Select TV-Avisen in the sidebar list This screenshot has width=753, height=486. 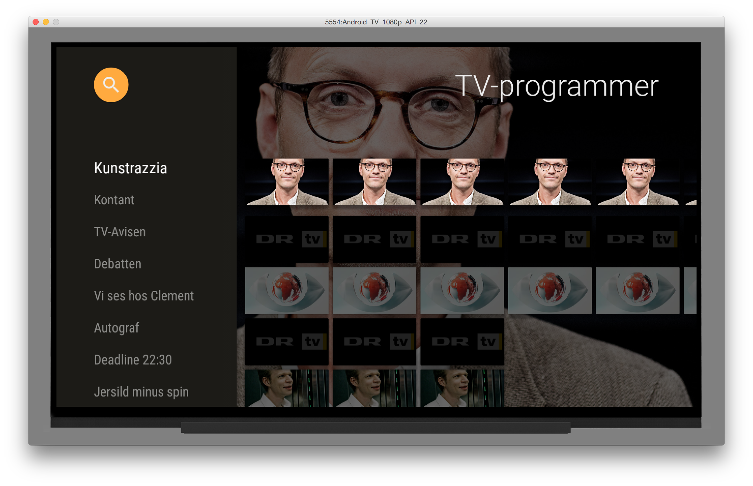tap(120, 232)
